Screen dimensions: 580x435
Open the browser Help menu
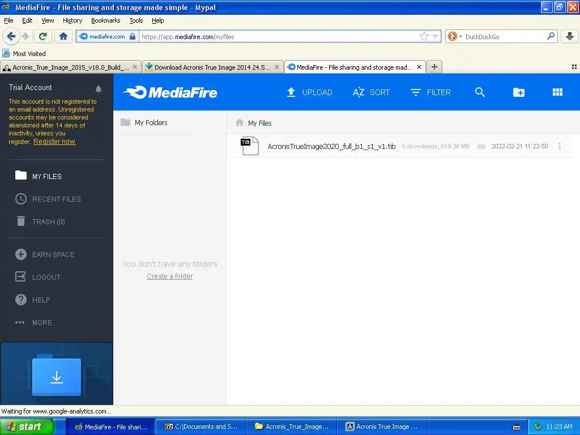pos(157,20)
